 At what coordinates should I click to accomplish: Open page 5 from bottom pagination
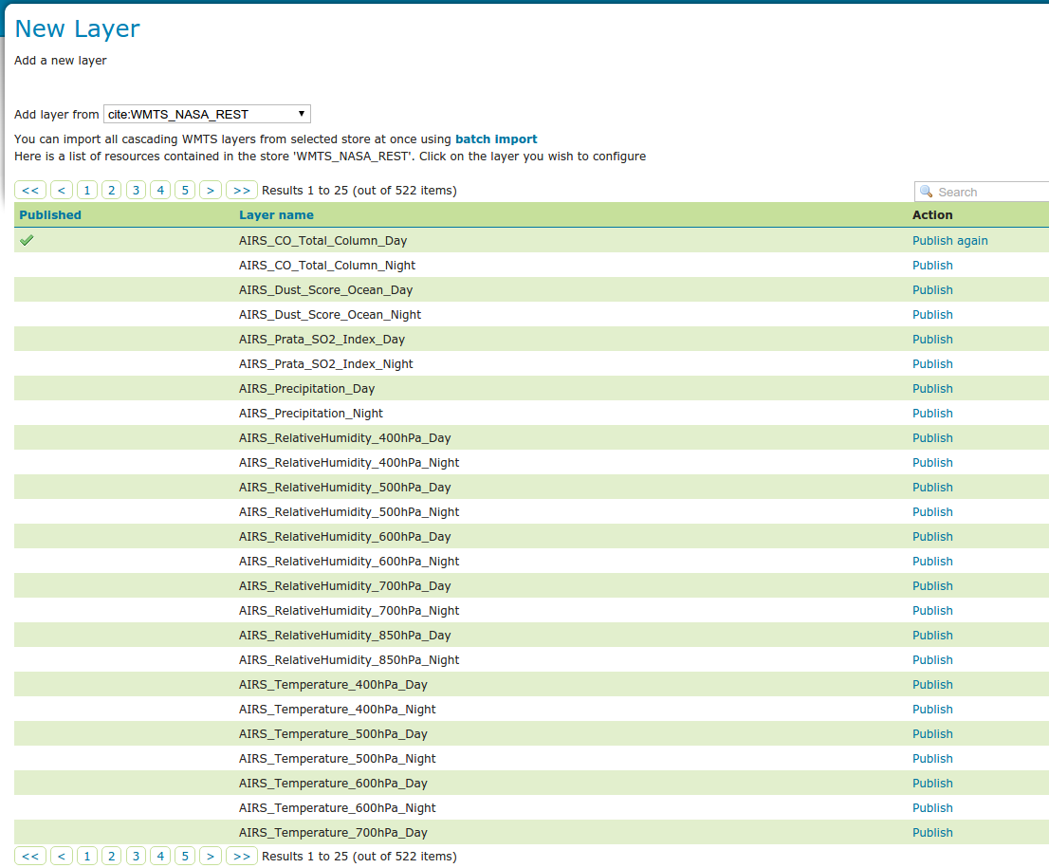[x=184, y=855]
